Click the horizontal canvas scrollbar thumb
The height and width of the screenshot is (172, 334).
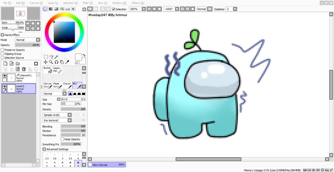(208, 159)
